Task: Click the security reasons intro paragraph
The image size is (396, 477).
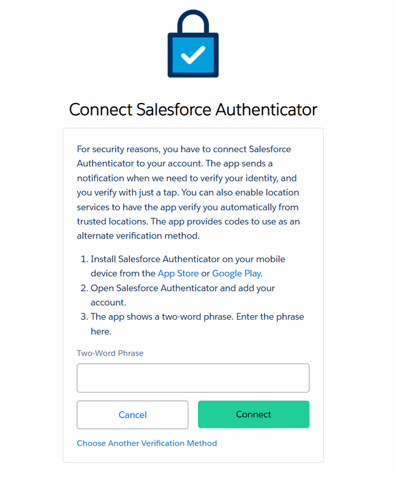Action: pos(188,192)
